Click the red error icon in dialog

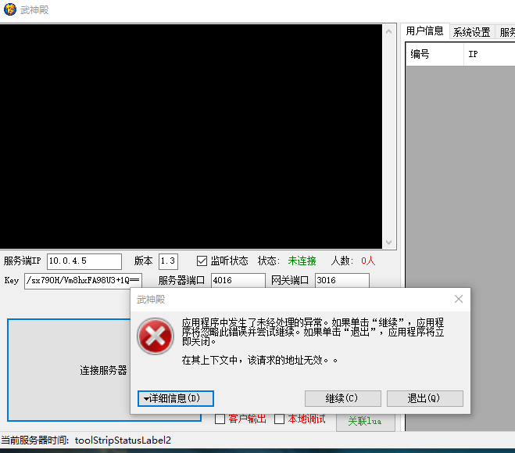point(155,337)
